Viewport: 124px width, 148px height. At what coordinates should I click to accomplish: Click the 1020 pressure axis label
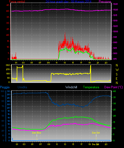115,10
